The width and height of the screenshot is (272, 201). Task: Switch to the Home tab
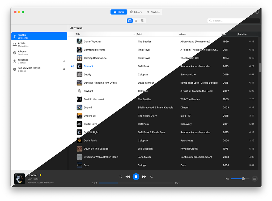click(x=119, y=12)
